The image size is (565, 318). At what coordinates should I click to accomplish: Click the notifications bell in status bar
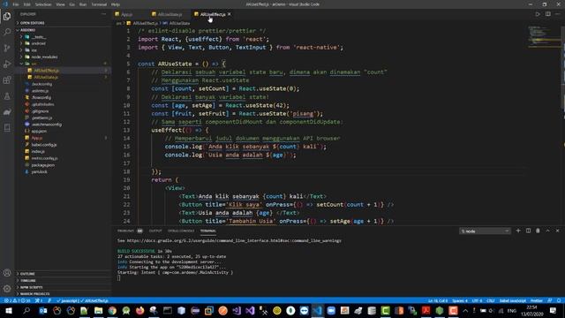click(x=559, y=300)
